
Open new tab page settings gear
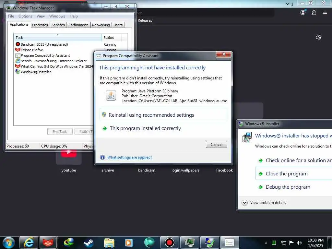point(319,38)
